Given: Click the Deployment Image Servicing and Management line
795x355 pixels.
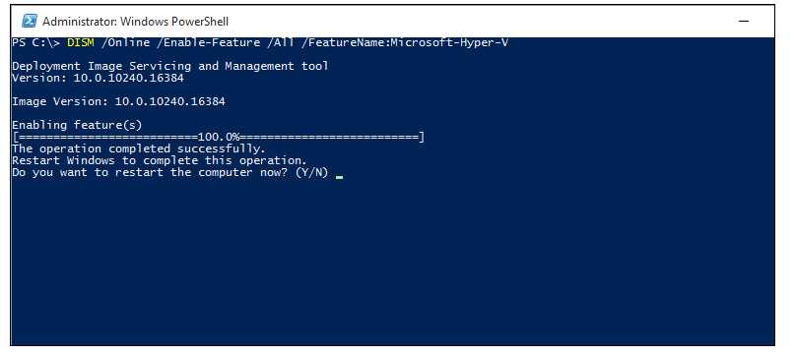Looking at the screenshot, I should (x=170, y=66).
